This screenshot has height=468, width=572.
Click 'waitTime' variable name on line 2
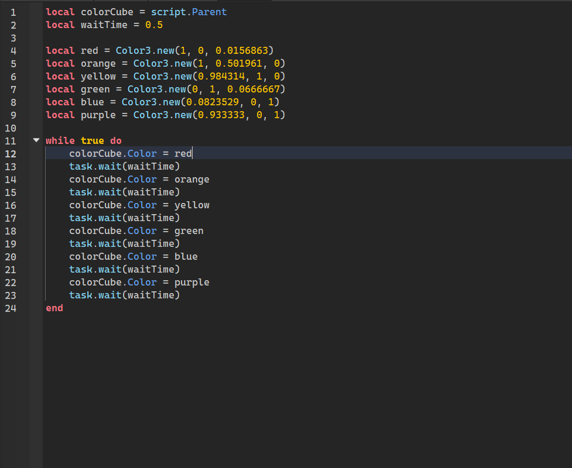(104, 25)
